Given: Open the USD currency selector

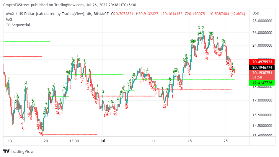Looking at the screenshot, I should click(x=256, y=13).
